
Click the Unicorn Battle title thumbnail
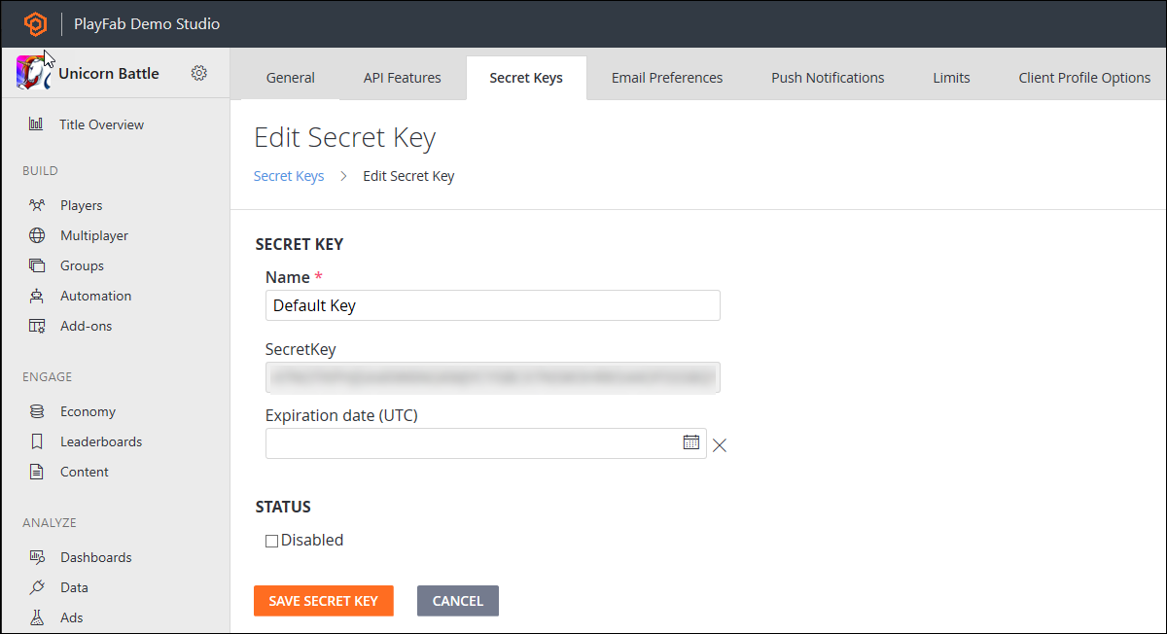pos(34,74)
